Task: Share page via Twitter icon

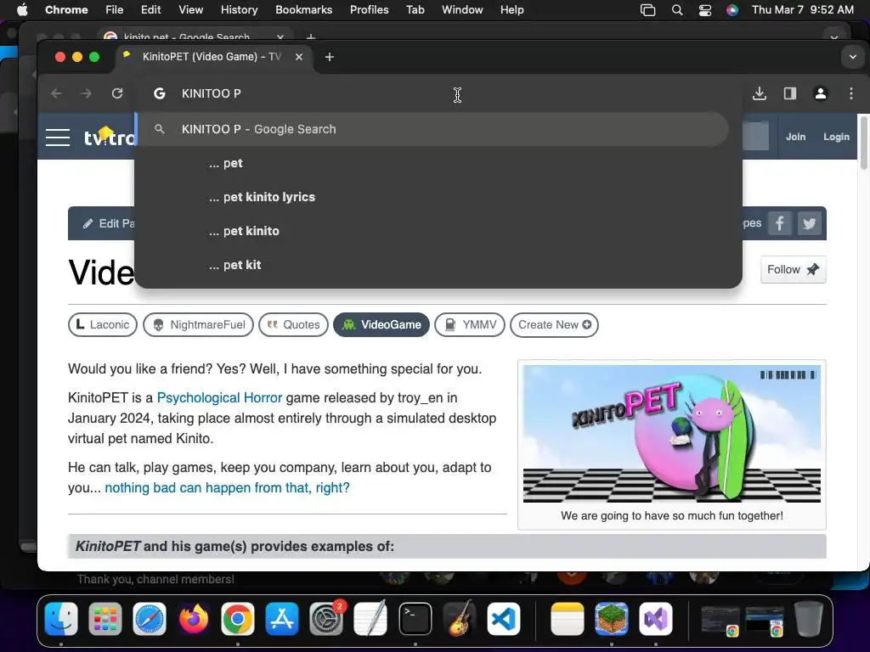Action: [x=810, y=223]
